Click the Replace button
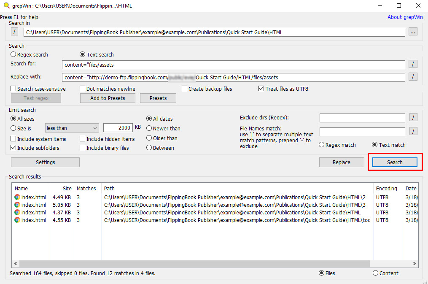 tap(341, 162)
